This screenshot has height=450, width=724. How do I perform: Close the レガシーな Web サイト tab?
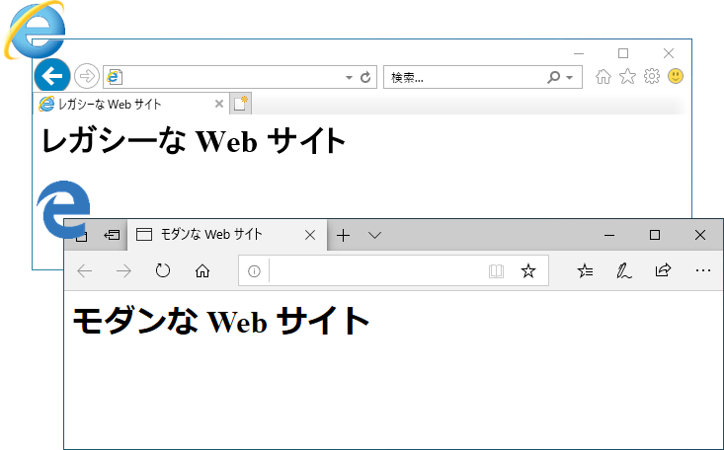coord(219,104)
